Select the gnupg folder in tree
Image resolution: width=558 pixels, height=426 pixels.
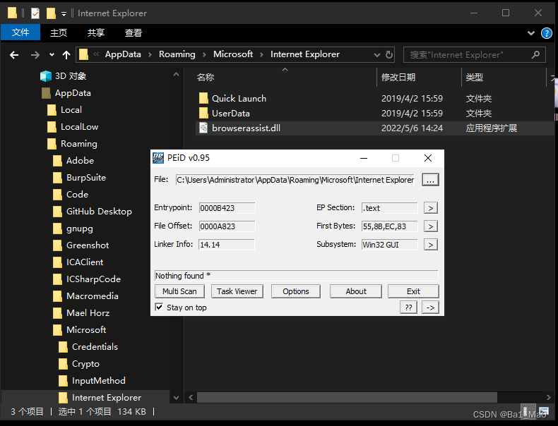click(x=80, y=229)
